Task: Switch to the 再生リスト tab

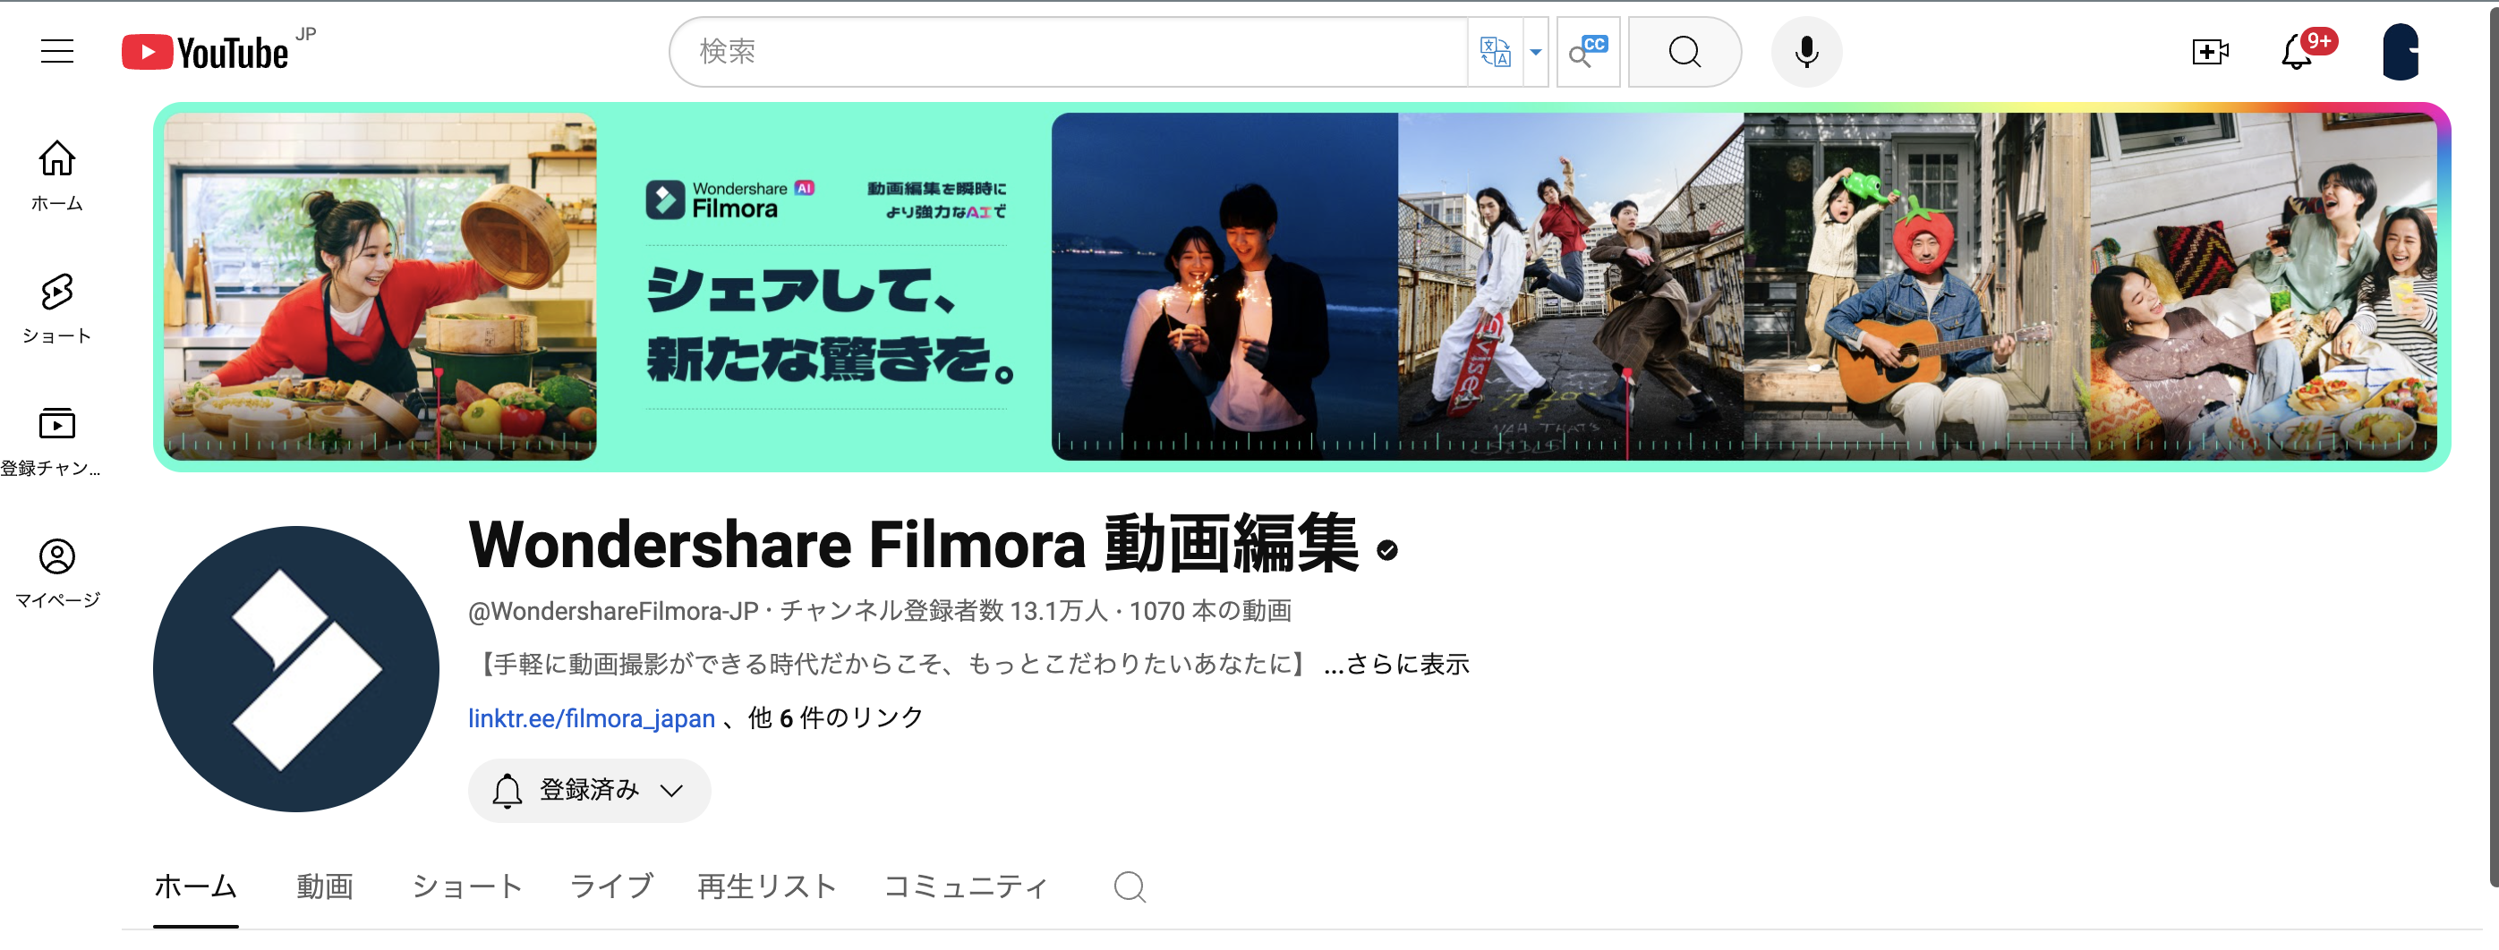Action: coord(767,887)
